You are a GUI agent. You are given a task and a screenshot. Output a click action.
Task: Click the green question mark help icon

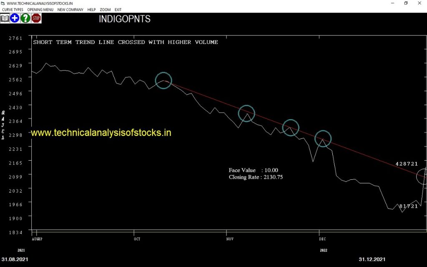pyautogui.click(x=25, y=18)
